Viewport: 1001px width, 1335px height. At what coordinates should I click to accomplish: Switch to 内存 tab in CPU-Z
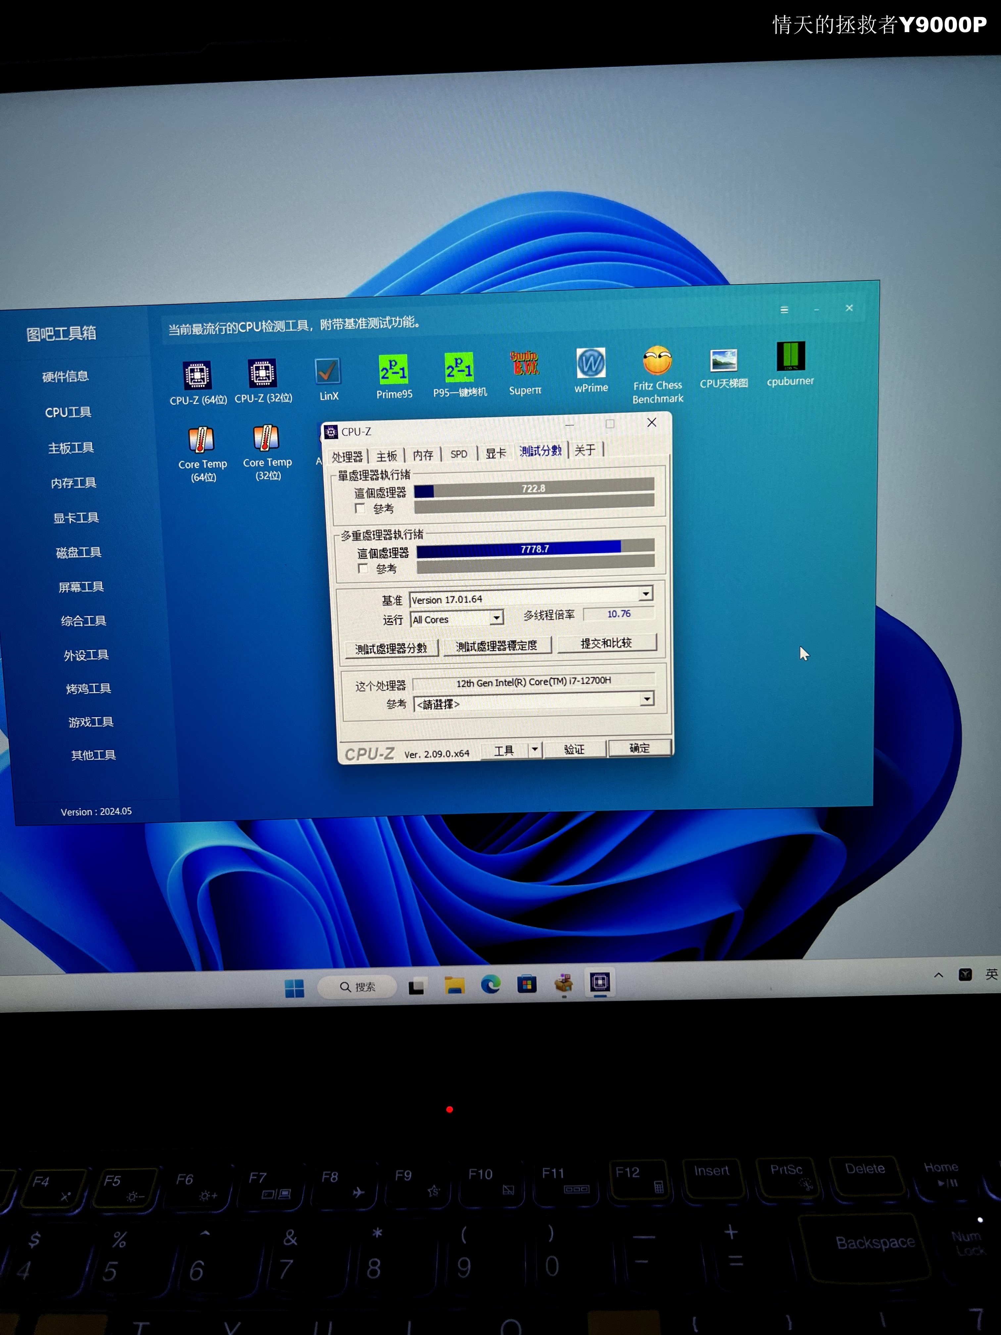tap(423, 455)
